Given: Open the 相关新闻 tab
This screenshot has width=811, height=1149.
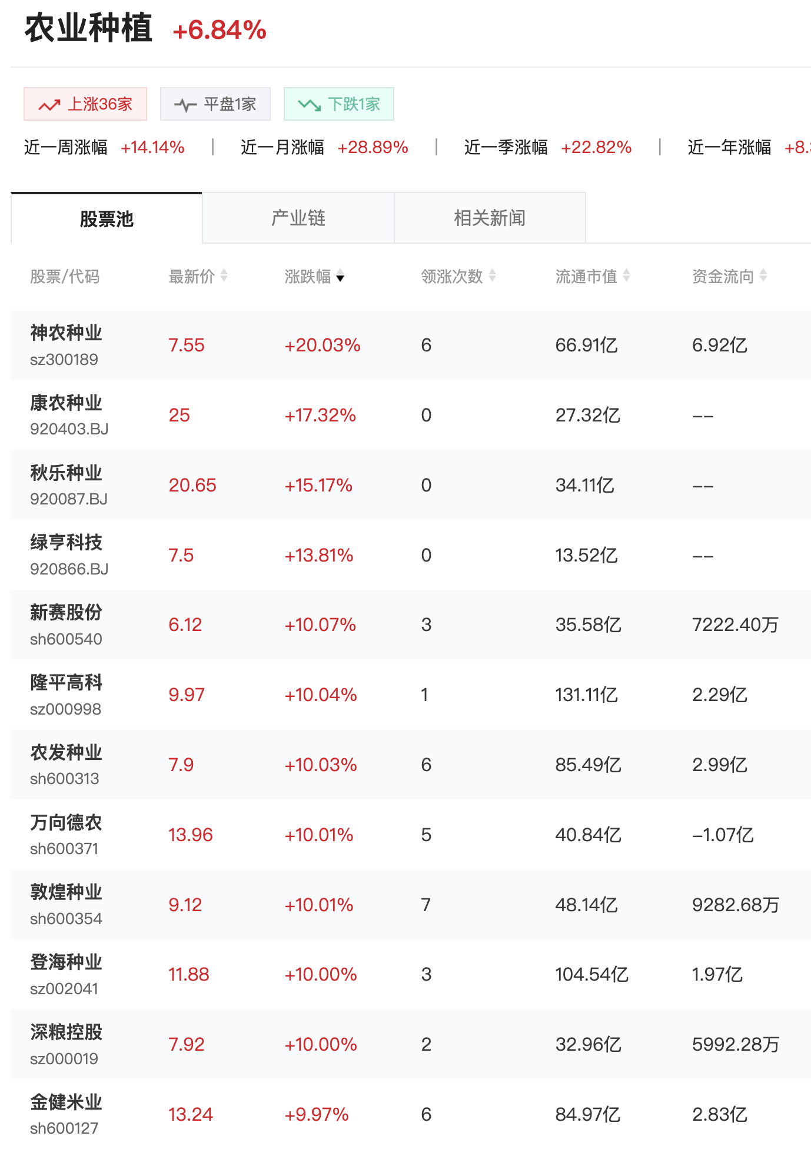Looking at the screenshot, I should [x=490, y=218].
